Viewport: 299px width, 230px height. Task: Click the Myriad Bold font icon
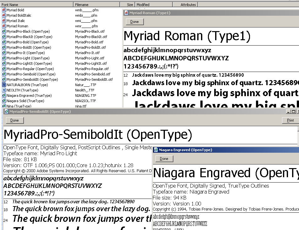[4, 10]
